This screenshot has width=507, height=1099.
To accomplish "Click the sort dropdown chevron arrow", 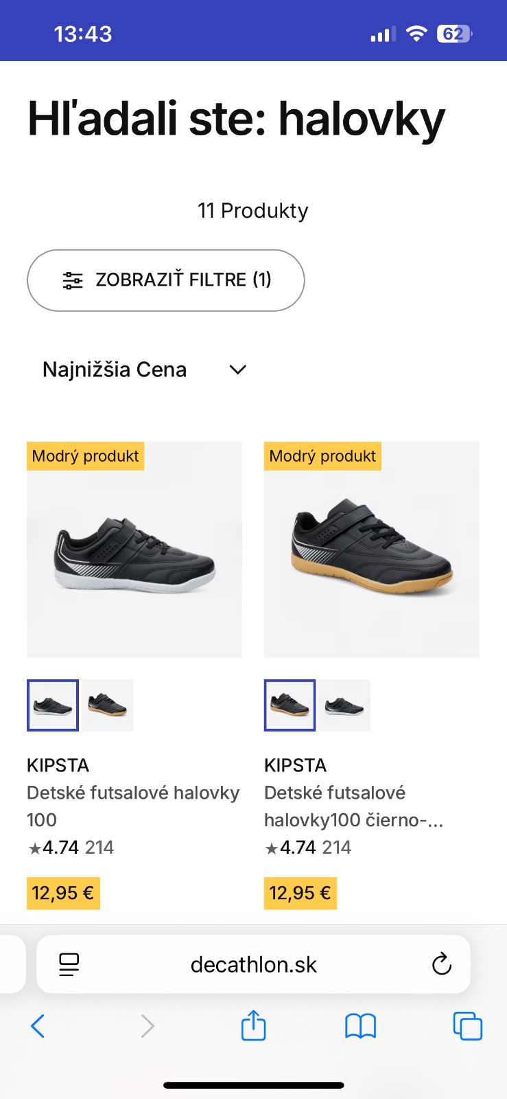I will 238,370.
